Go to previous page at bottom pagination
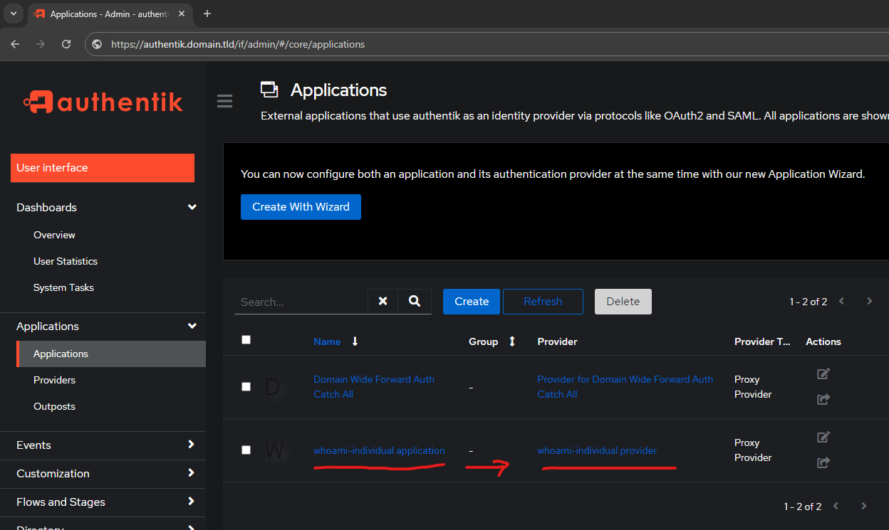 click(836, 506)
